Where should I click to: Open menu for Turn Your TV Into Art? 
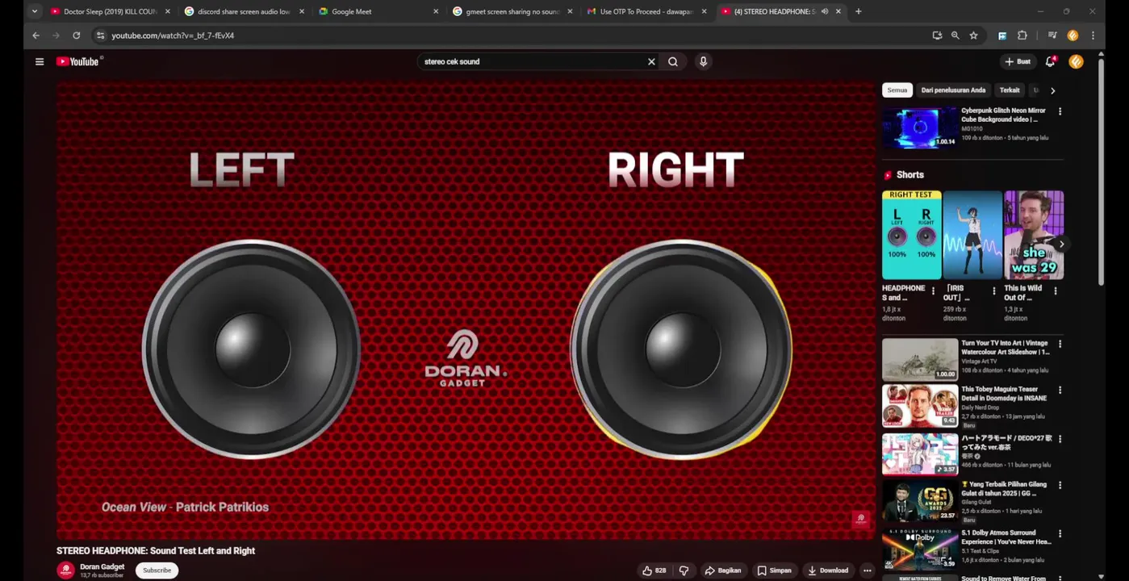(1060, 344)
